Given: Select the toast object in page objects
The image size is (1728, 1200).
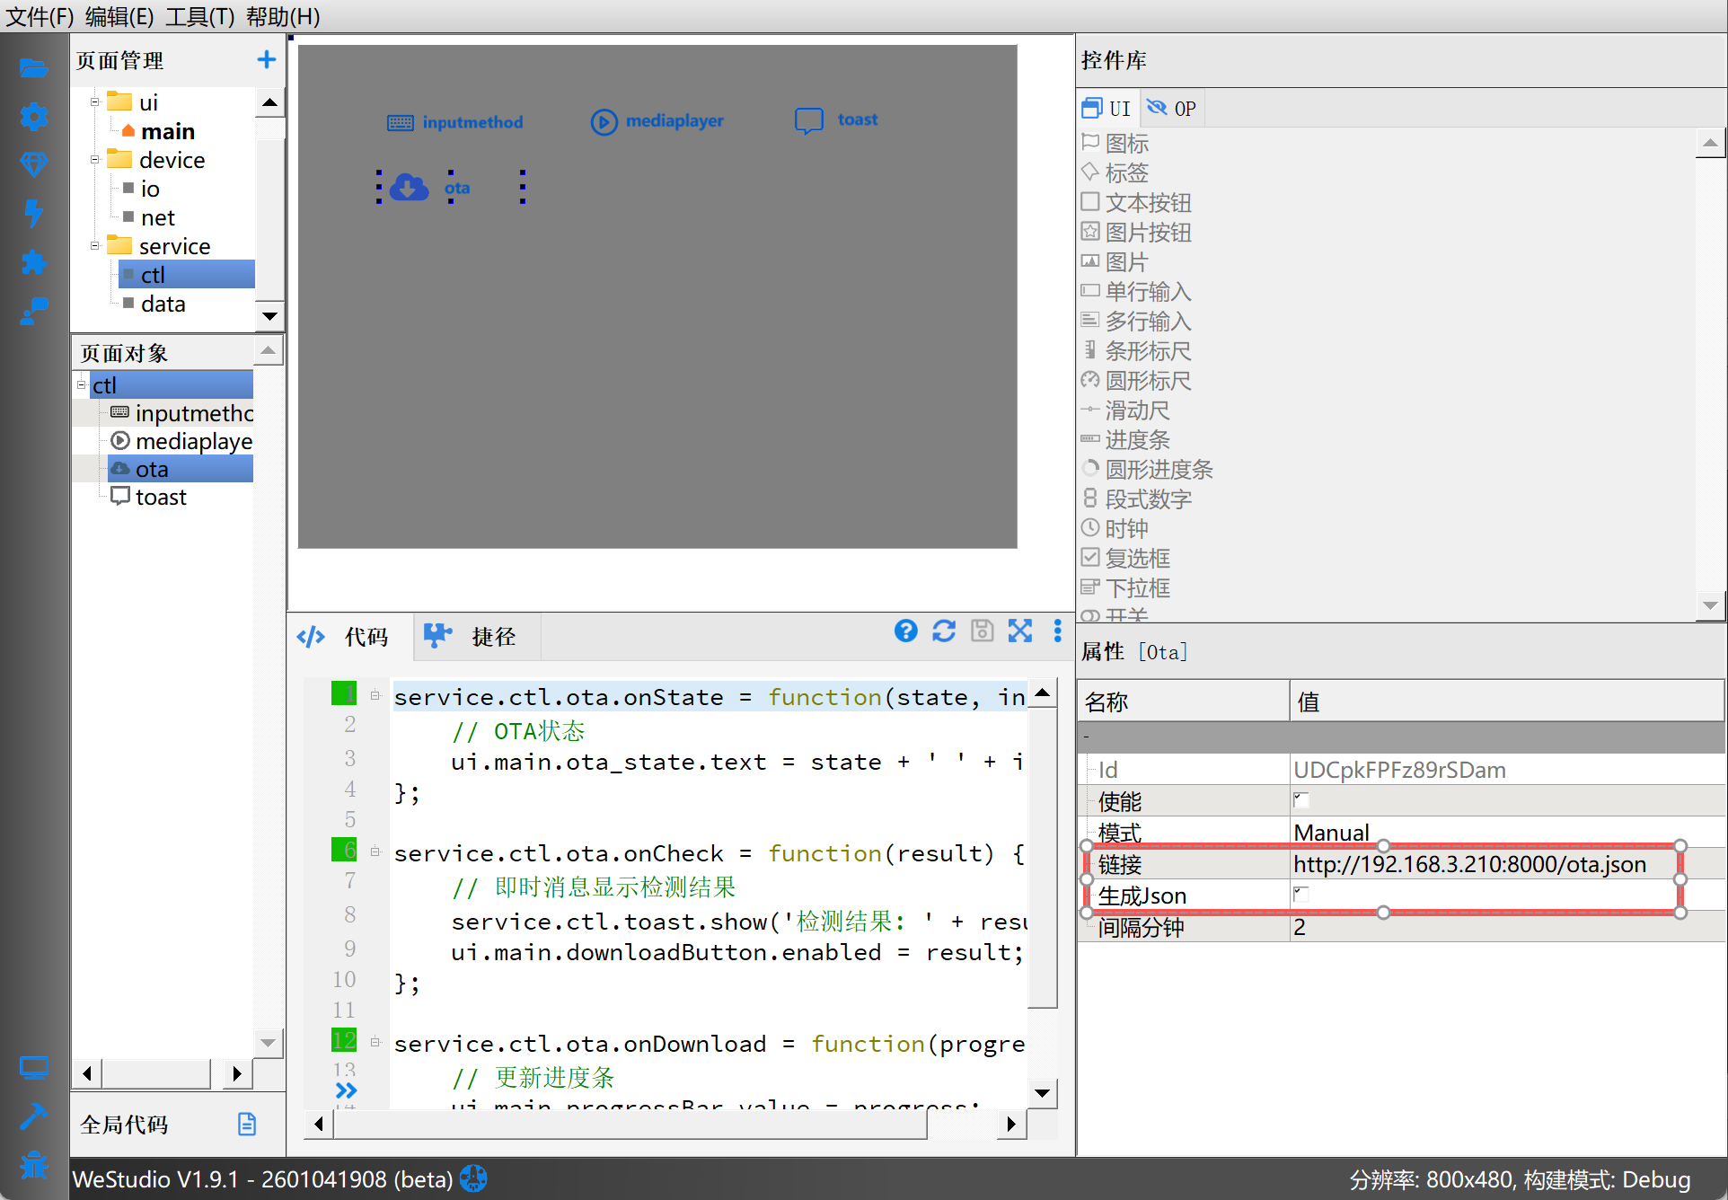Looking at the screenshot, I should [x=161, y=498].
